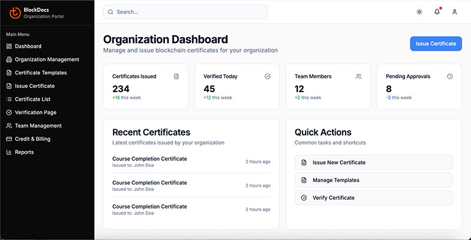
Task: Open the Verification Page menu item
Action: 35,112
